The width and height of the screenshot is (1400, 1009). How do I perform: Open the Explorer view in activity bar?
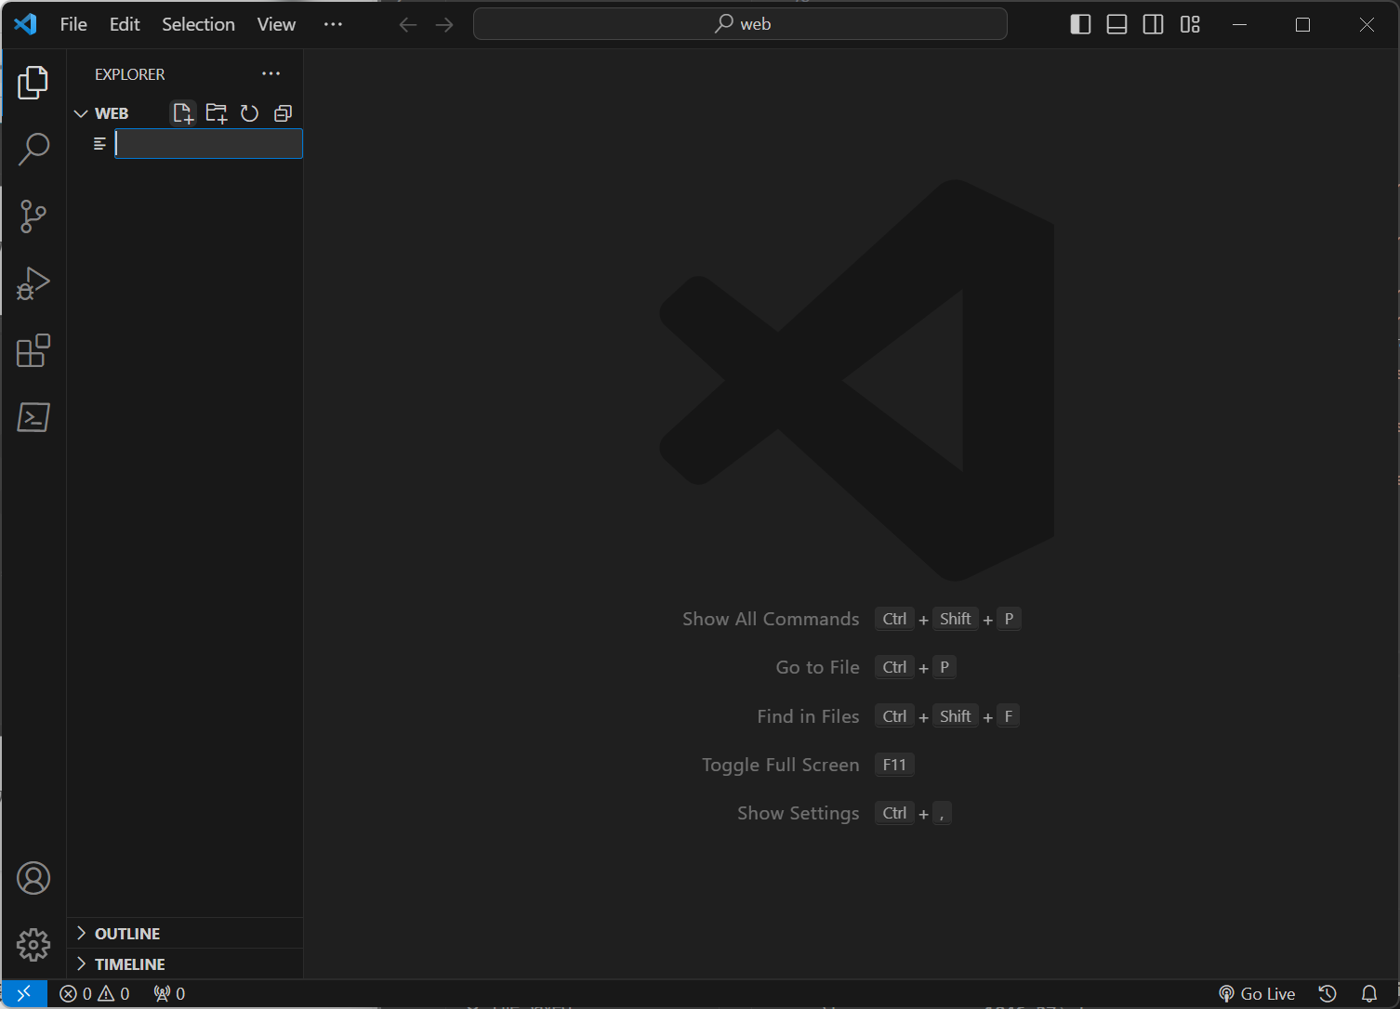click(x=33, y=83)
